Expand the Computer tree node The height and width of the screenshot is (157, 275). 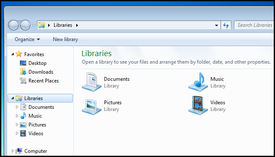pyautogui.click(x=13, y=151)
